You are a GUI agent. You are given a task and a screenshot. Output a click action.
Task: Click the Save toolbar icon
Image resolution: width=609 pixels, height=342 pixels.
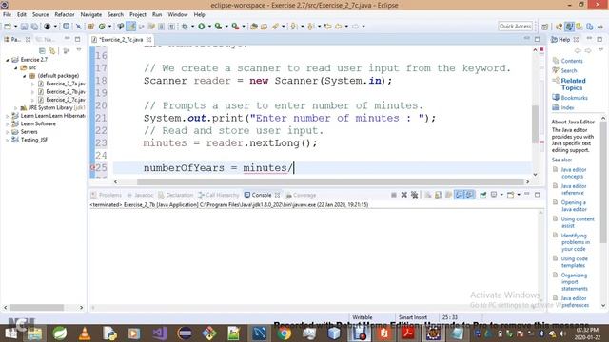point(24,27)
